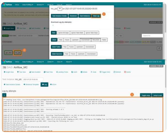Open the mc_job dropdown arrow in the modal
The height and width of the screenshot is (133, 168).
point(60,9)
